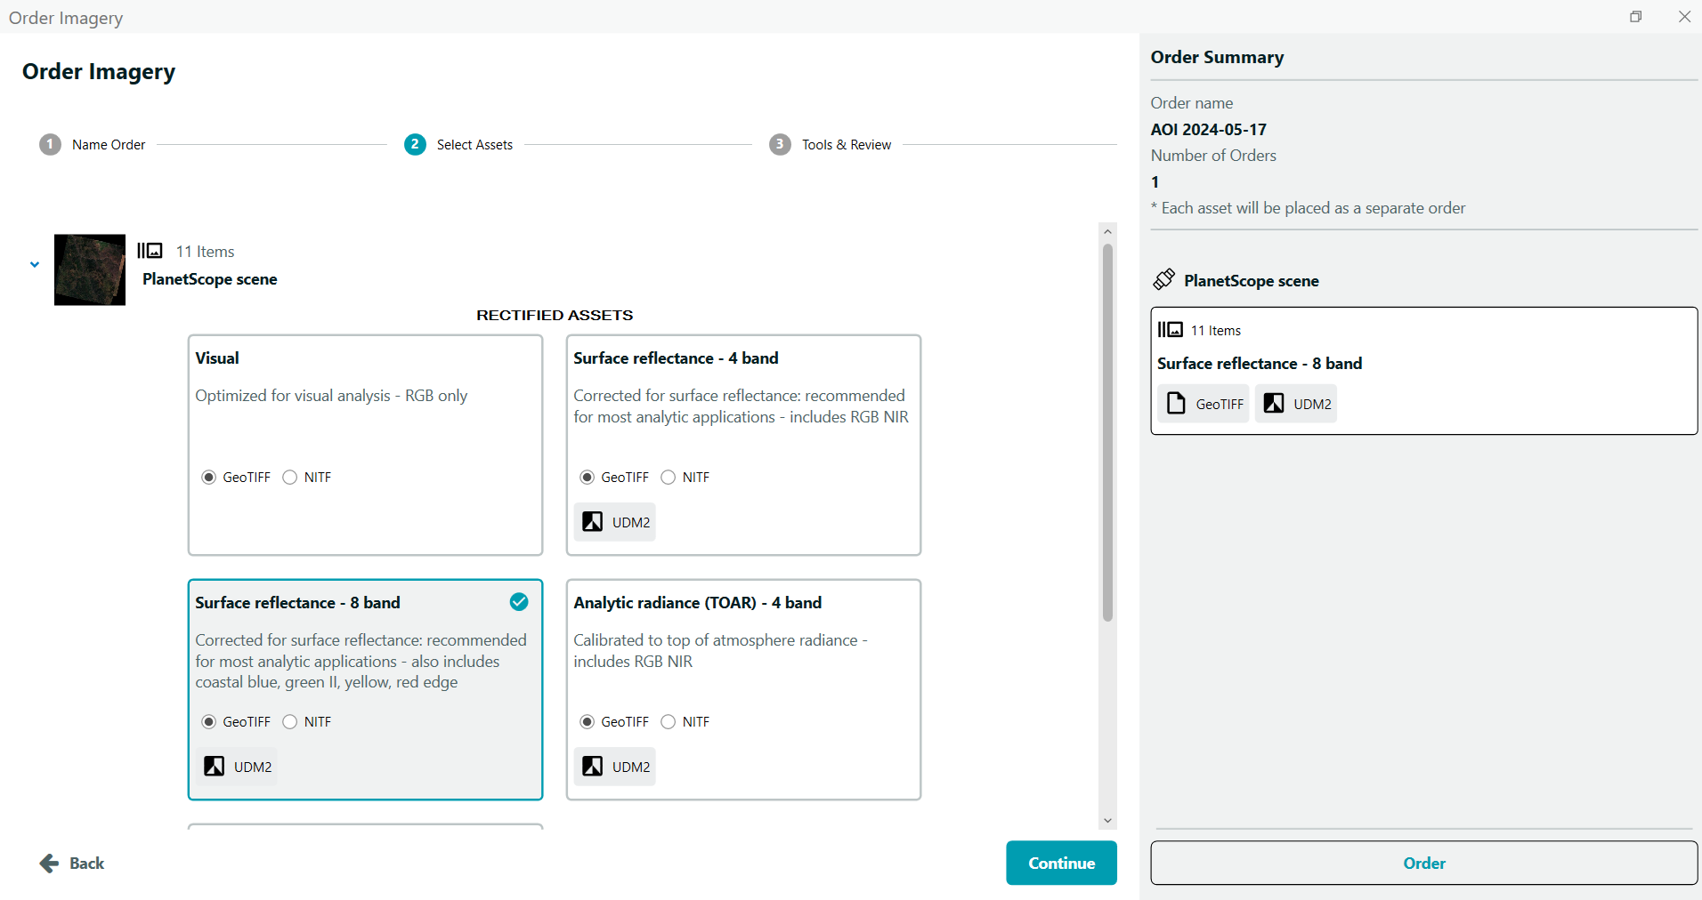The width and height of the screenshot is (1702, 900).
Task: Go to step 3 Tools & Review
Action: pyautogui.click(x=831, y=144)
